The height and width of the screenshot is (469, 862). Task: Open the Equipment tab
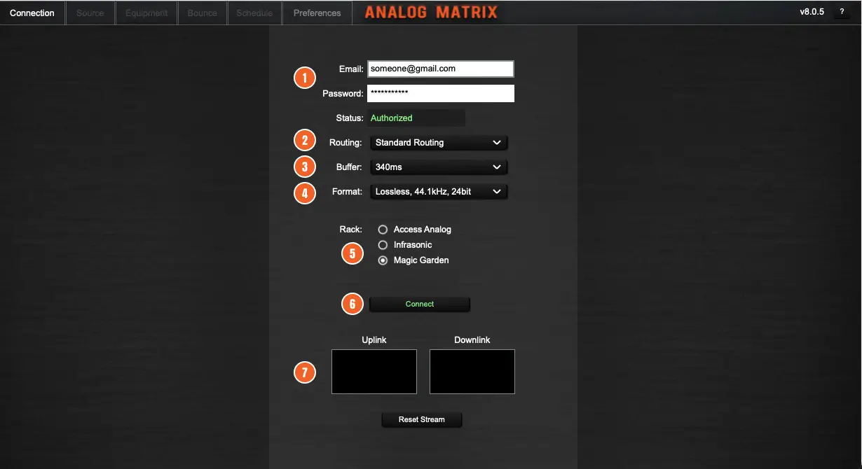tap(146, 13)
